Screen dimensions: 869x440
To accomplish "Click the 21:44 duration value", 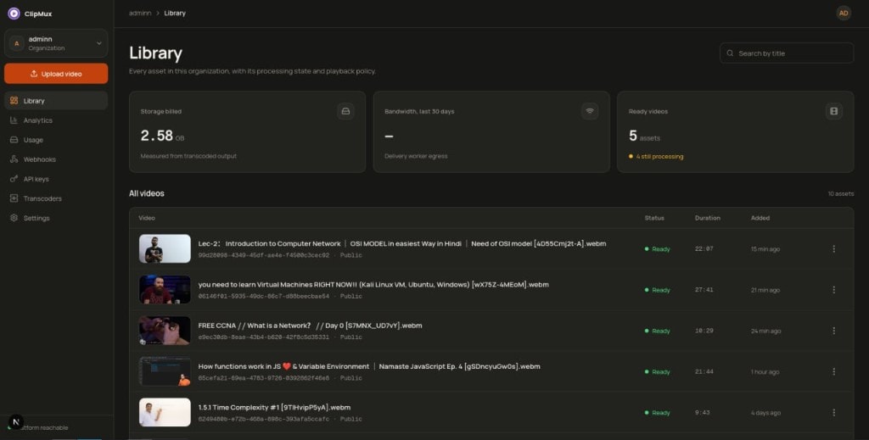I will 704,372.
